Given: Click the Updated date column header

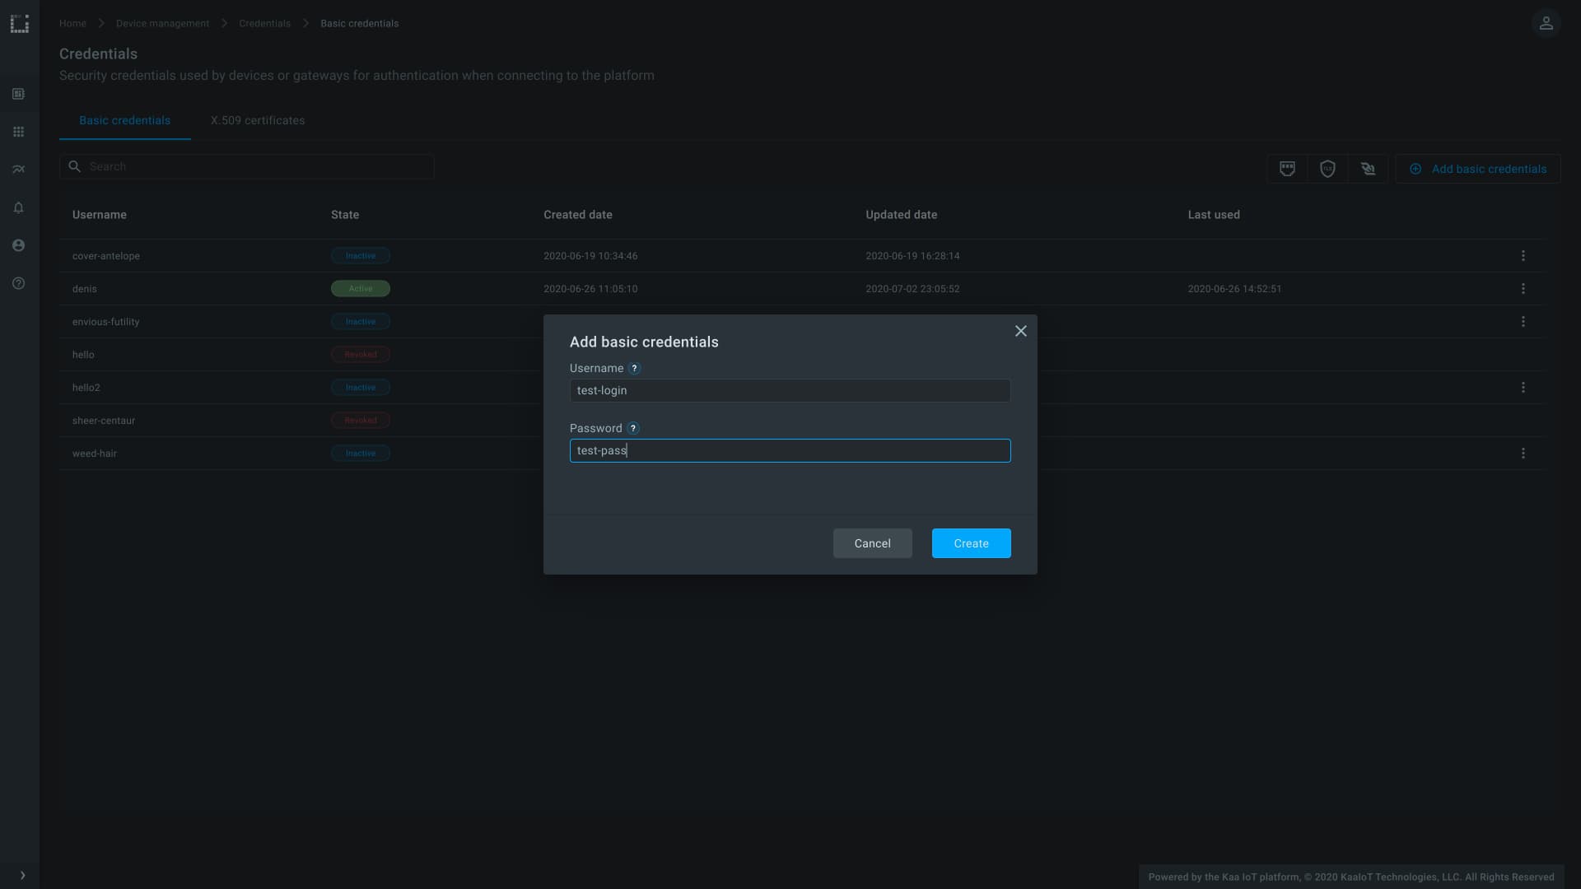Looking at the screenshot, I should tap(902, 215).
